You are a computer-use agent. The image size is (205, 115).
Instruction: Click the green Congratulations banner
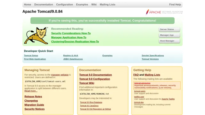coord(102,20)
